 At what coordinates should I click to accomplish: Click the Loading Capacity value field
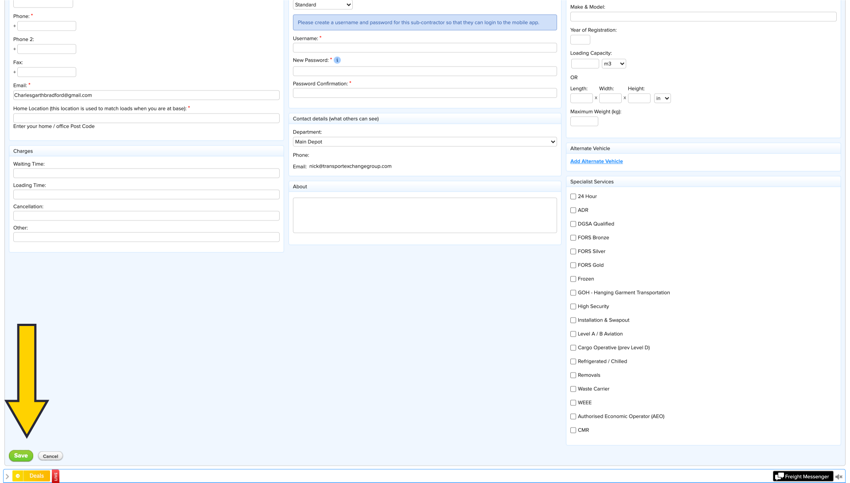(x=585, y=64)
